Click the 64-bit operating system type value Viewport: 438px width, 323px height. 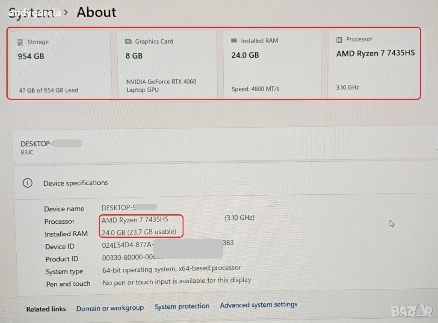point(172,269)
